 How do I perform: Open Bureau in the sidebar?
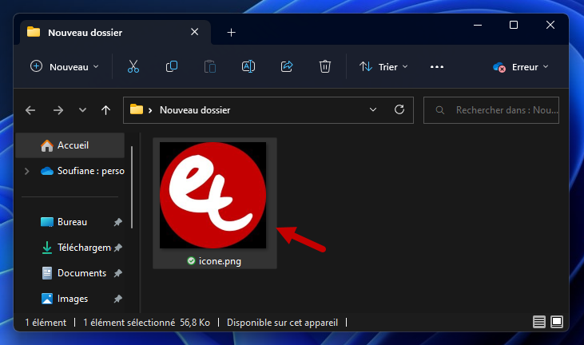tap(72, 222)
